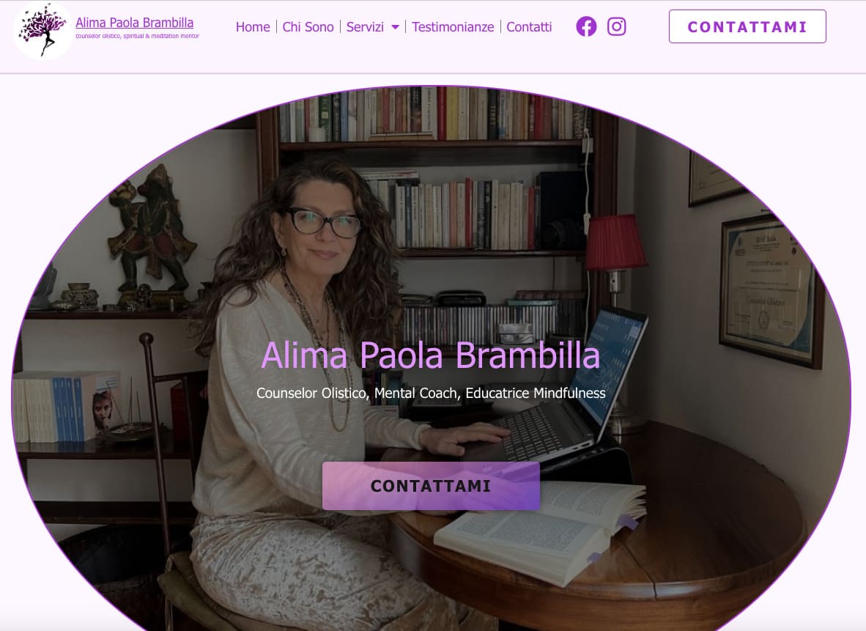Open the Instagram profile icon
This screenshot has width=866, height=631.
click(616, 26)
